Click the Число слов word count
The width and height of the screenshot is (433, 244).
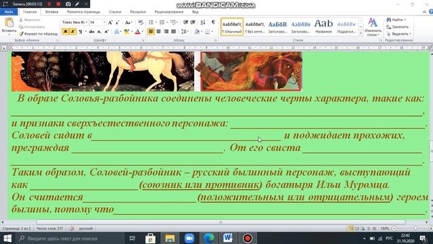click(49, 228)
